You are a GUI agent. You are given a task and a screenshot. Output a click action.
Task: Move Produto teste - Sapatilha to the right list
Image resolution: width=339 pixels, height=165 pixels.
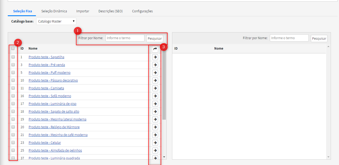pos(155,57)
